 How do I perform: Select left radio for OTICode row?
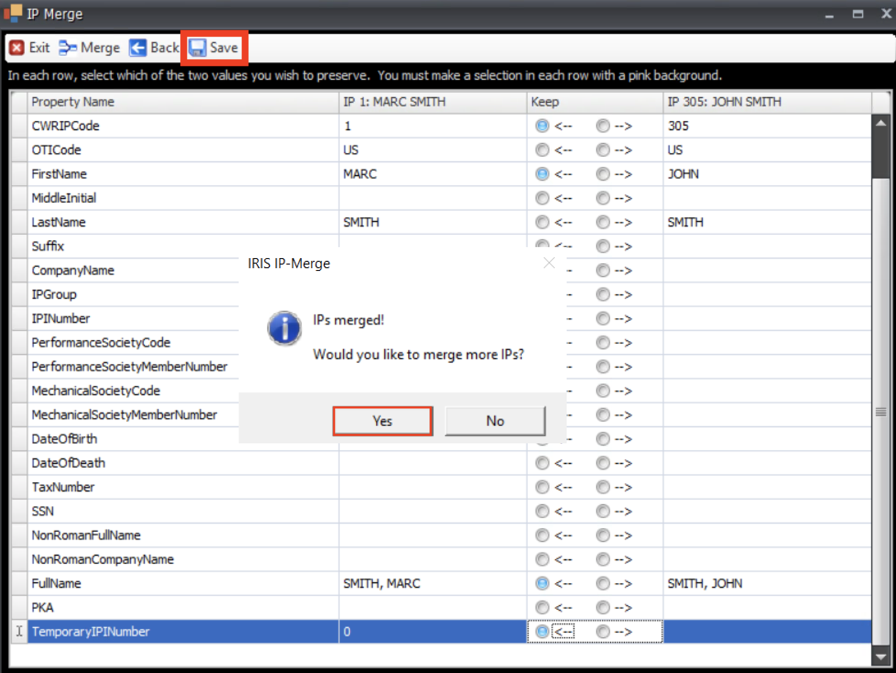[542, 150]
